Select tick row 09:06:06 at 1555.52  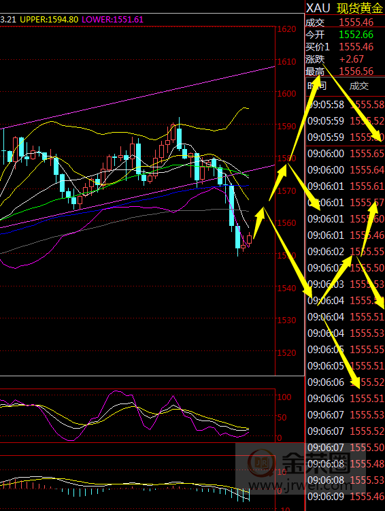(x=346, y=382)
